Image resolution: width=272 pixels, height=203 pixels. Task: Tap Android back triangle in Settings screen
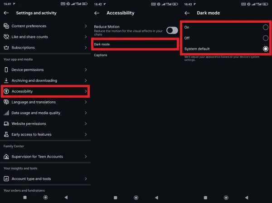coord(66,197)
